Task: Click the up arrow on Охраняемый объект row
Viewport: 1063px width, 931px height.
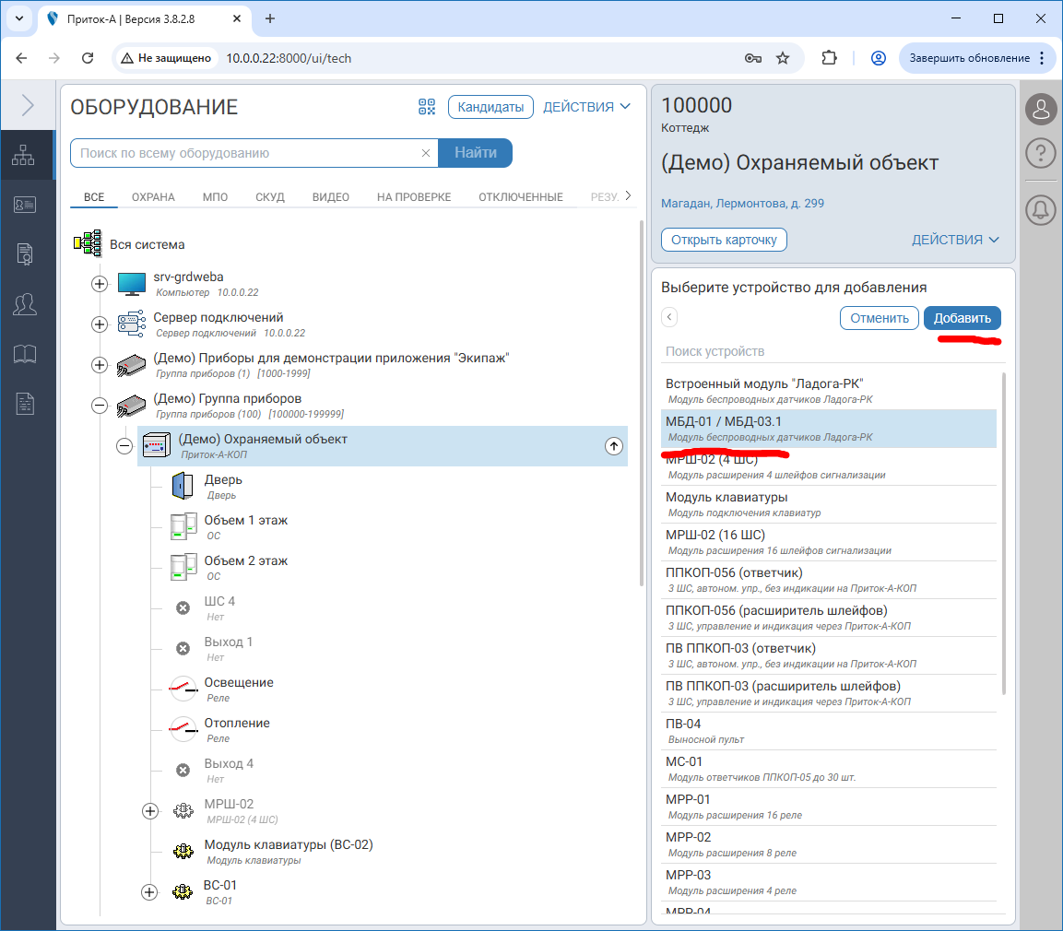Action: tap(613, 446)
